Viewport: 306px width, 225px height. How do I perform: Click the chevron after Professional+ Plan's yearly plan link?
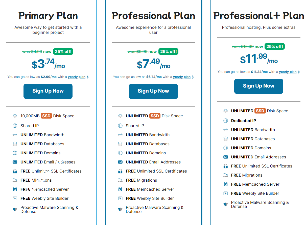click(299, 72)
